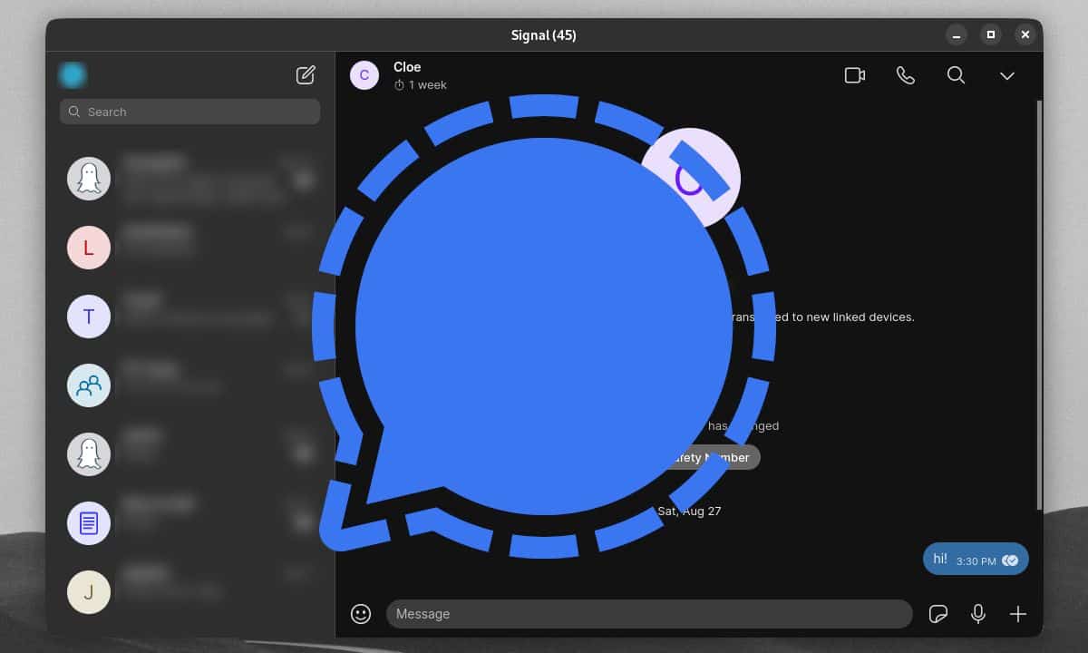The image size is (1088, 653).
Task: Focus the Message input field
Action: point(649,614)
